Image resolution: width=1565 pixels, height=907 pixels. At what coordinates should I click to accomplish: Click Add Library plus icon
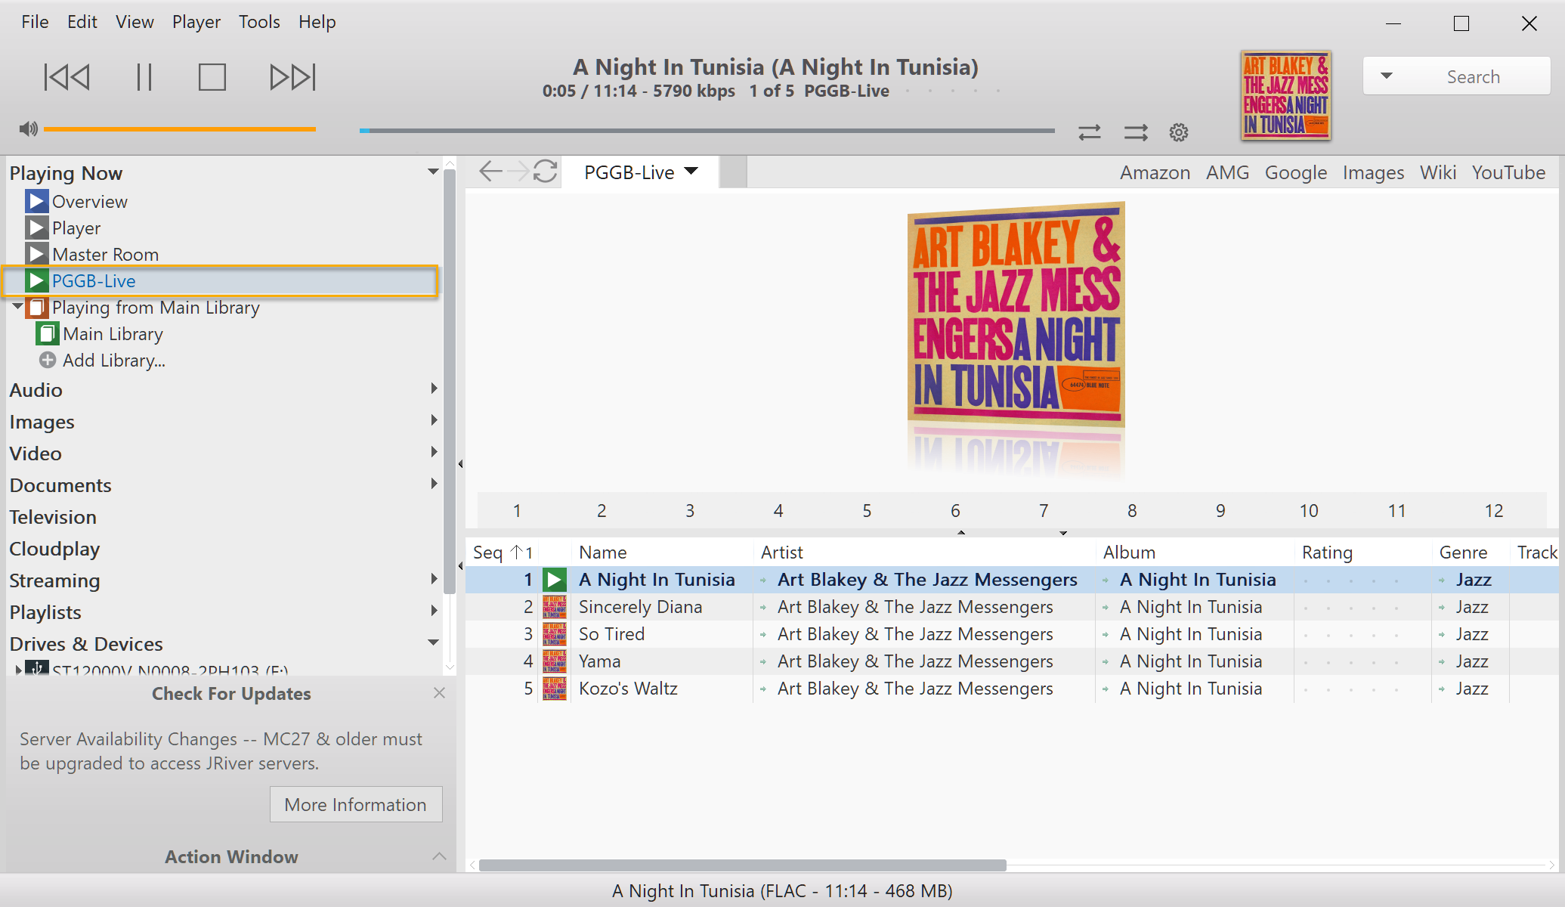coord(47,361)
